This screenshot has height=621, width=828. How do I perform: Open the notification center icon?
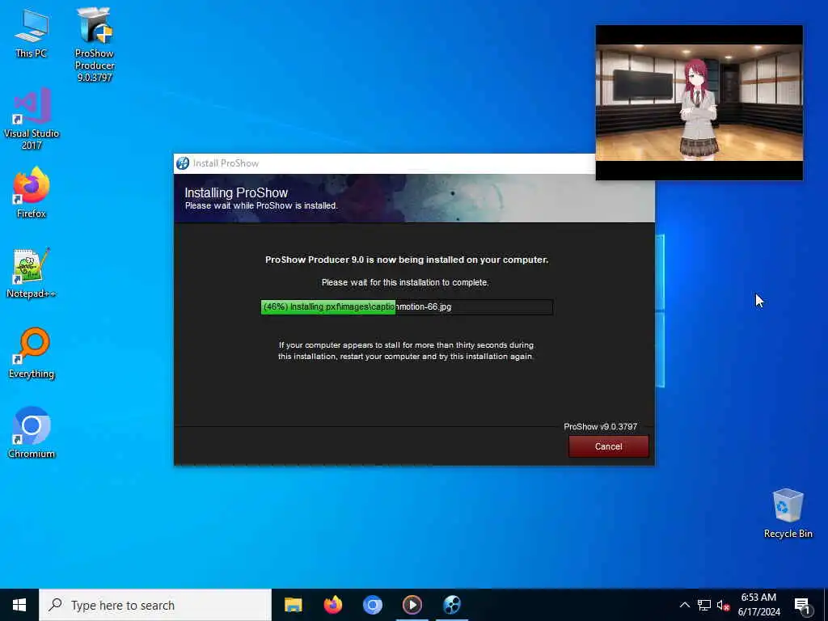tap(802, 605)
